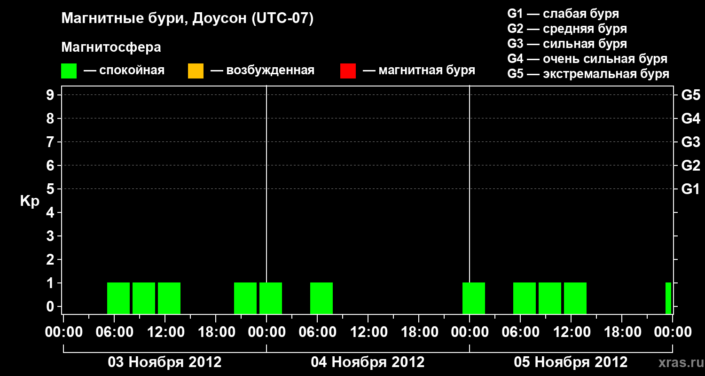The image size is (705, 376).
Task: Click the 08:00–11:00 green bar on 03 Ноября
Action: click(x=144, y=298)
